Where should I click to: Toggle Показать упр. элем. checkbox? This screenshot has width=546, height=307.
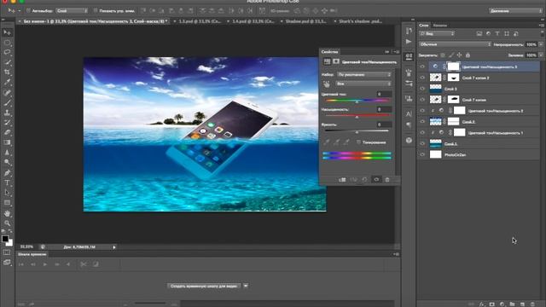tap(96, 11)
